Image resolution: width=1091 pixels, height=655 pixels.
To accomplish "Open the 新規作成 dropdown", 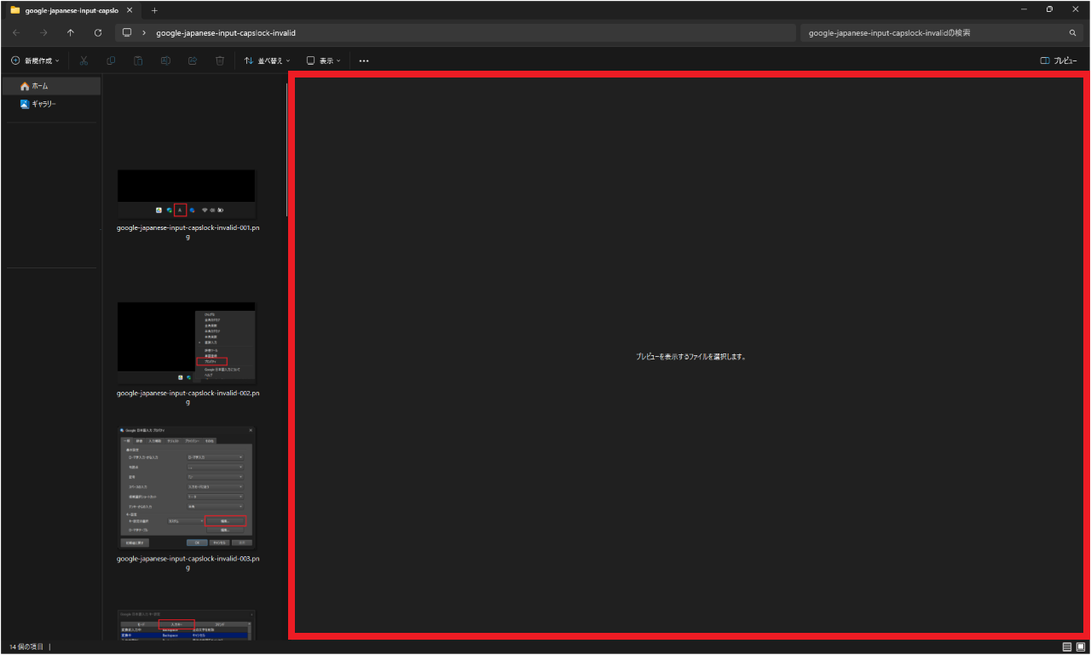I will coord(37,60).
